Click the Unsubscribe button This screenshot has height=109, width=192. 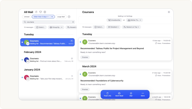(x=114, y=20)
